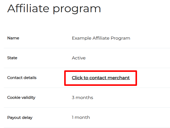Select the '1 month' payout delay value
The height and width of the screenshot is (128, 170).
(x=81, y=117)
